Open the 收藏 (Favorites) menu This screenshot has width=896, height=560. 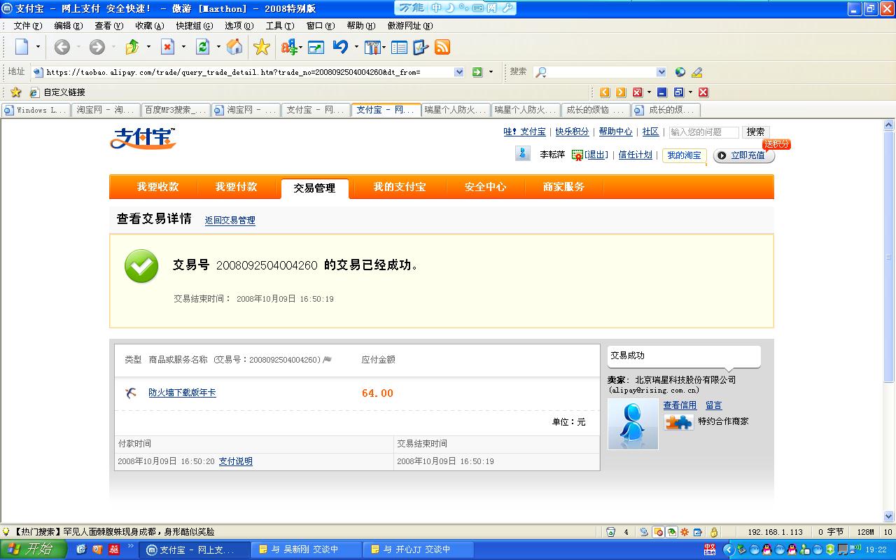coord(148,26)
